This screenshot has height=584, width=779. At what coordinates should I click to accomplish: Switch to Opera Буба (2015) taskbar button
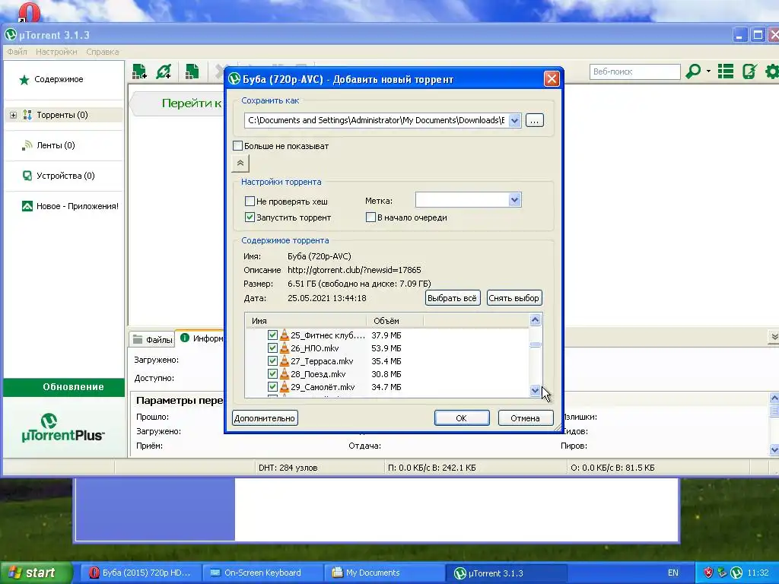tap(141, 573)
